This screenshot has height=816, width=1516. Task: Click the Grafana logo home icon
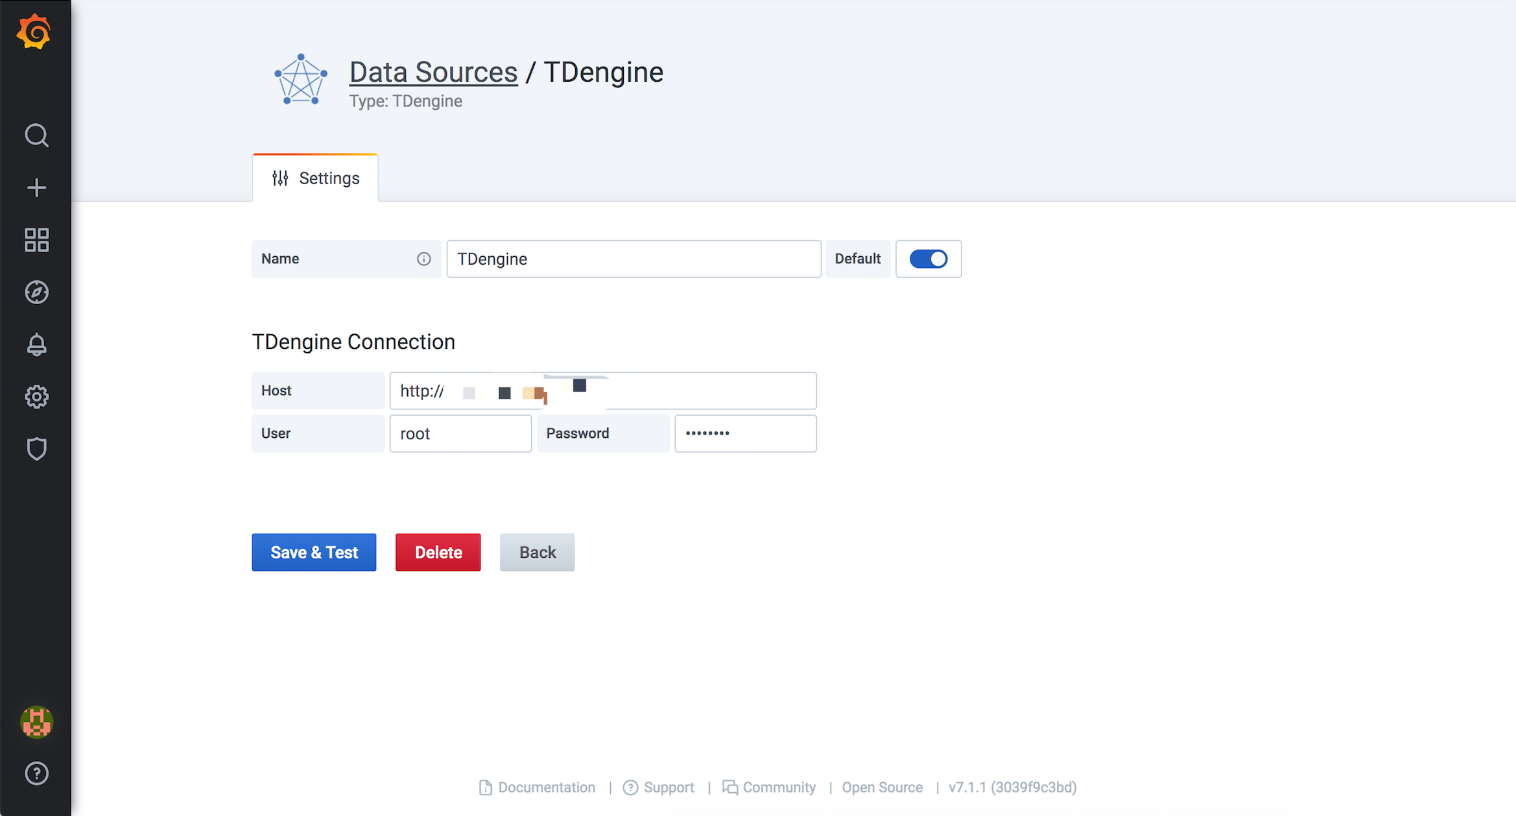tap(34, 32)
